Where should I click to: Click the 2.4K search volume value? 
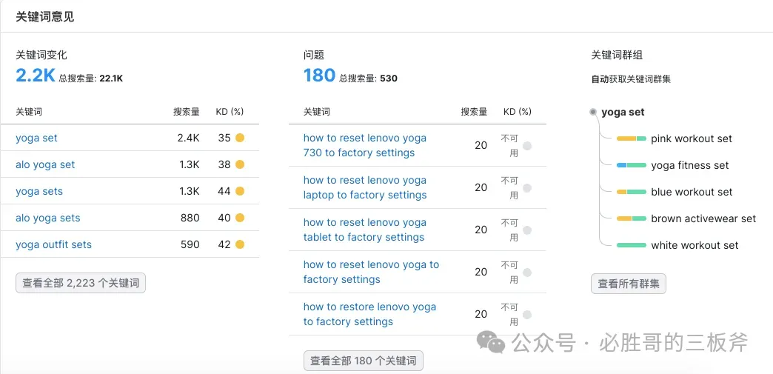click(188, 138)
